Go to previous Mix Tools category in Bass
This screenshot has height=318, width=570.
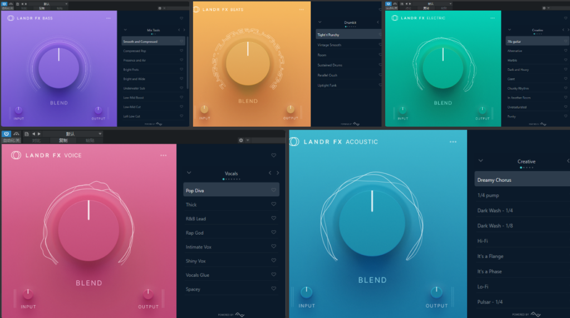(179, 30)
